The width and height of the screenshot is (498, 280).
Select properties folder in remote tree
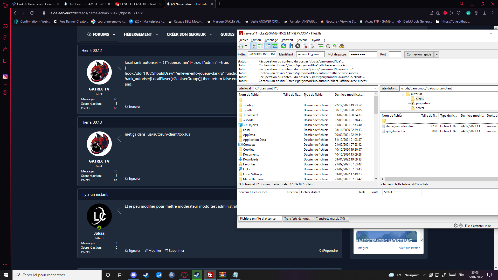(x=423, y=103)
